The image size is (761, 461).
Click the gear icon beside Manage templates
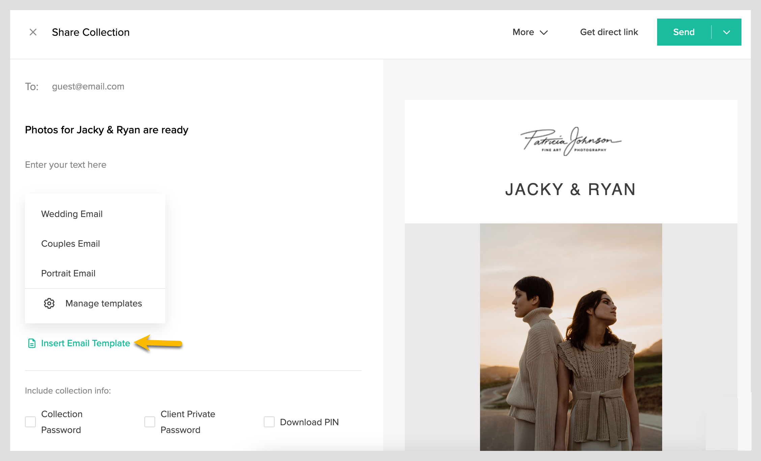(49, 303)
